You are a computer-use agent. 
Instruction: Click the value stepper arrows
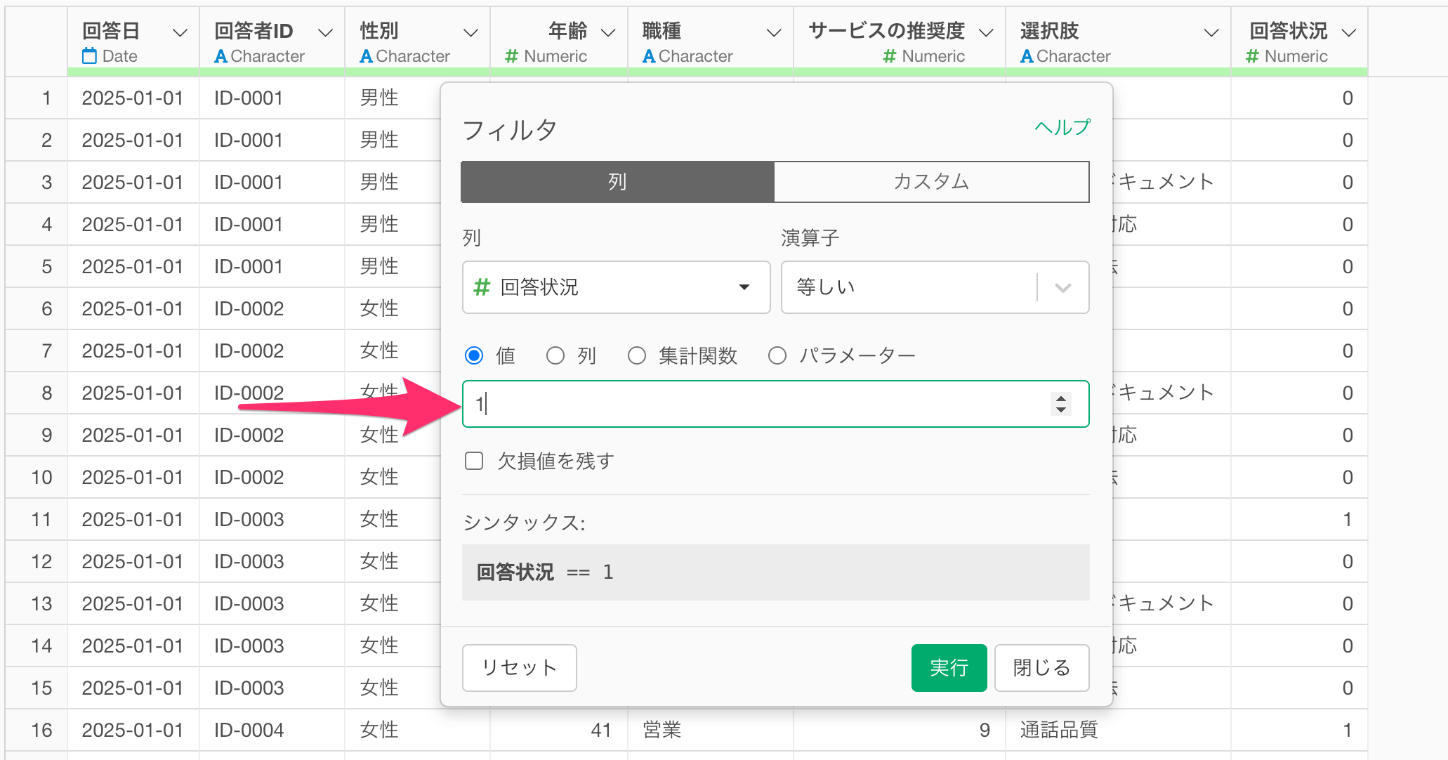coord(1060,404)
